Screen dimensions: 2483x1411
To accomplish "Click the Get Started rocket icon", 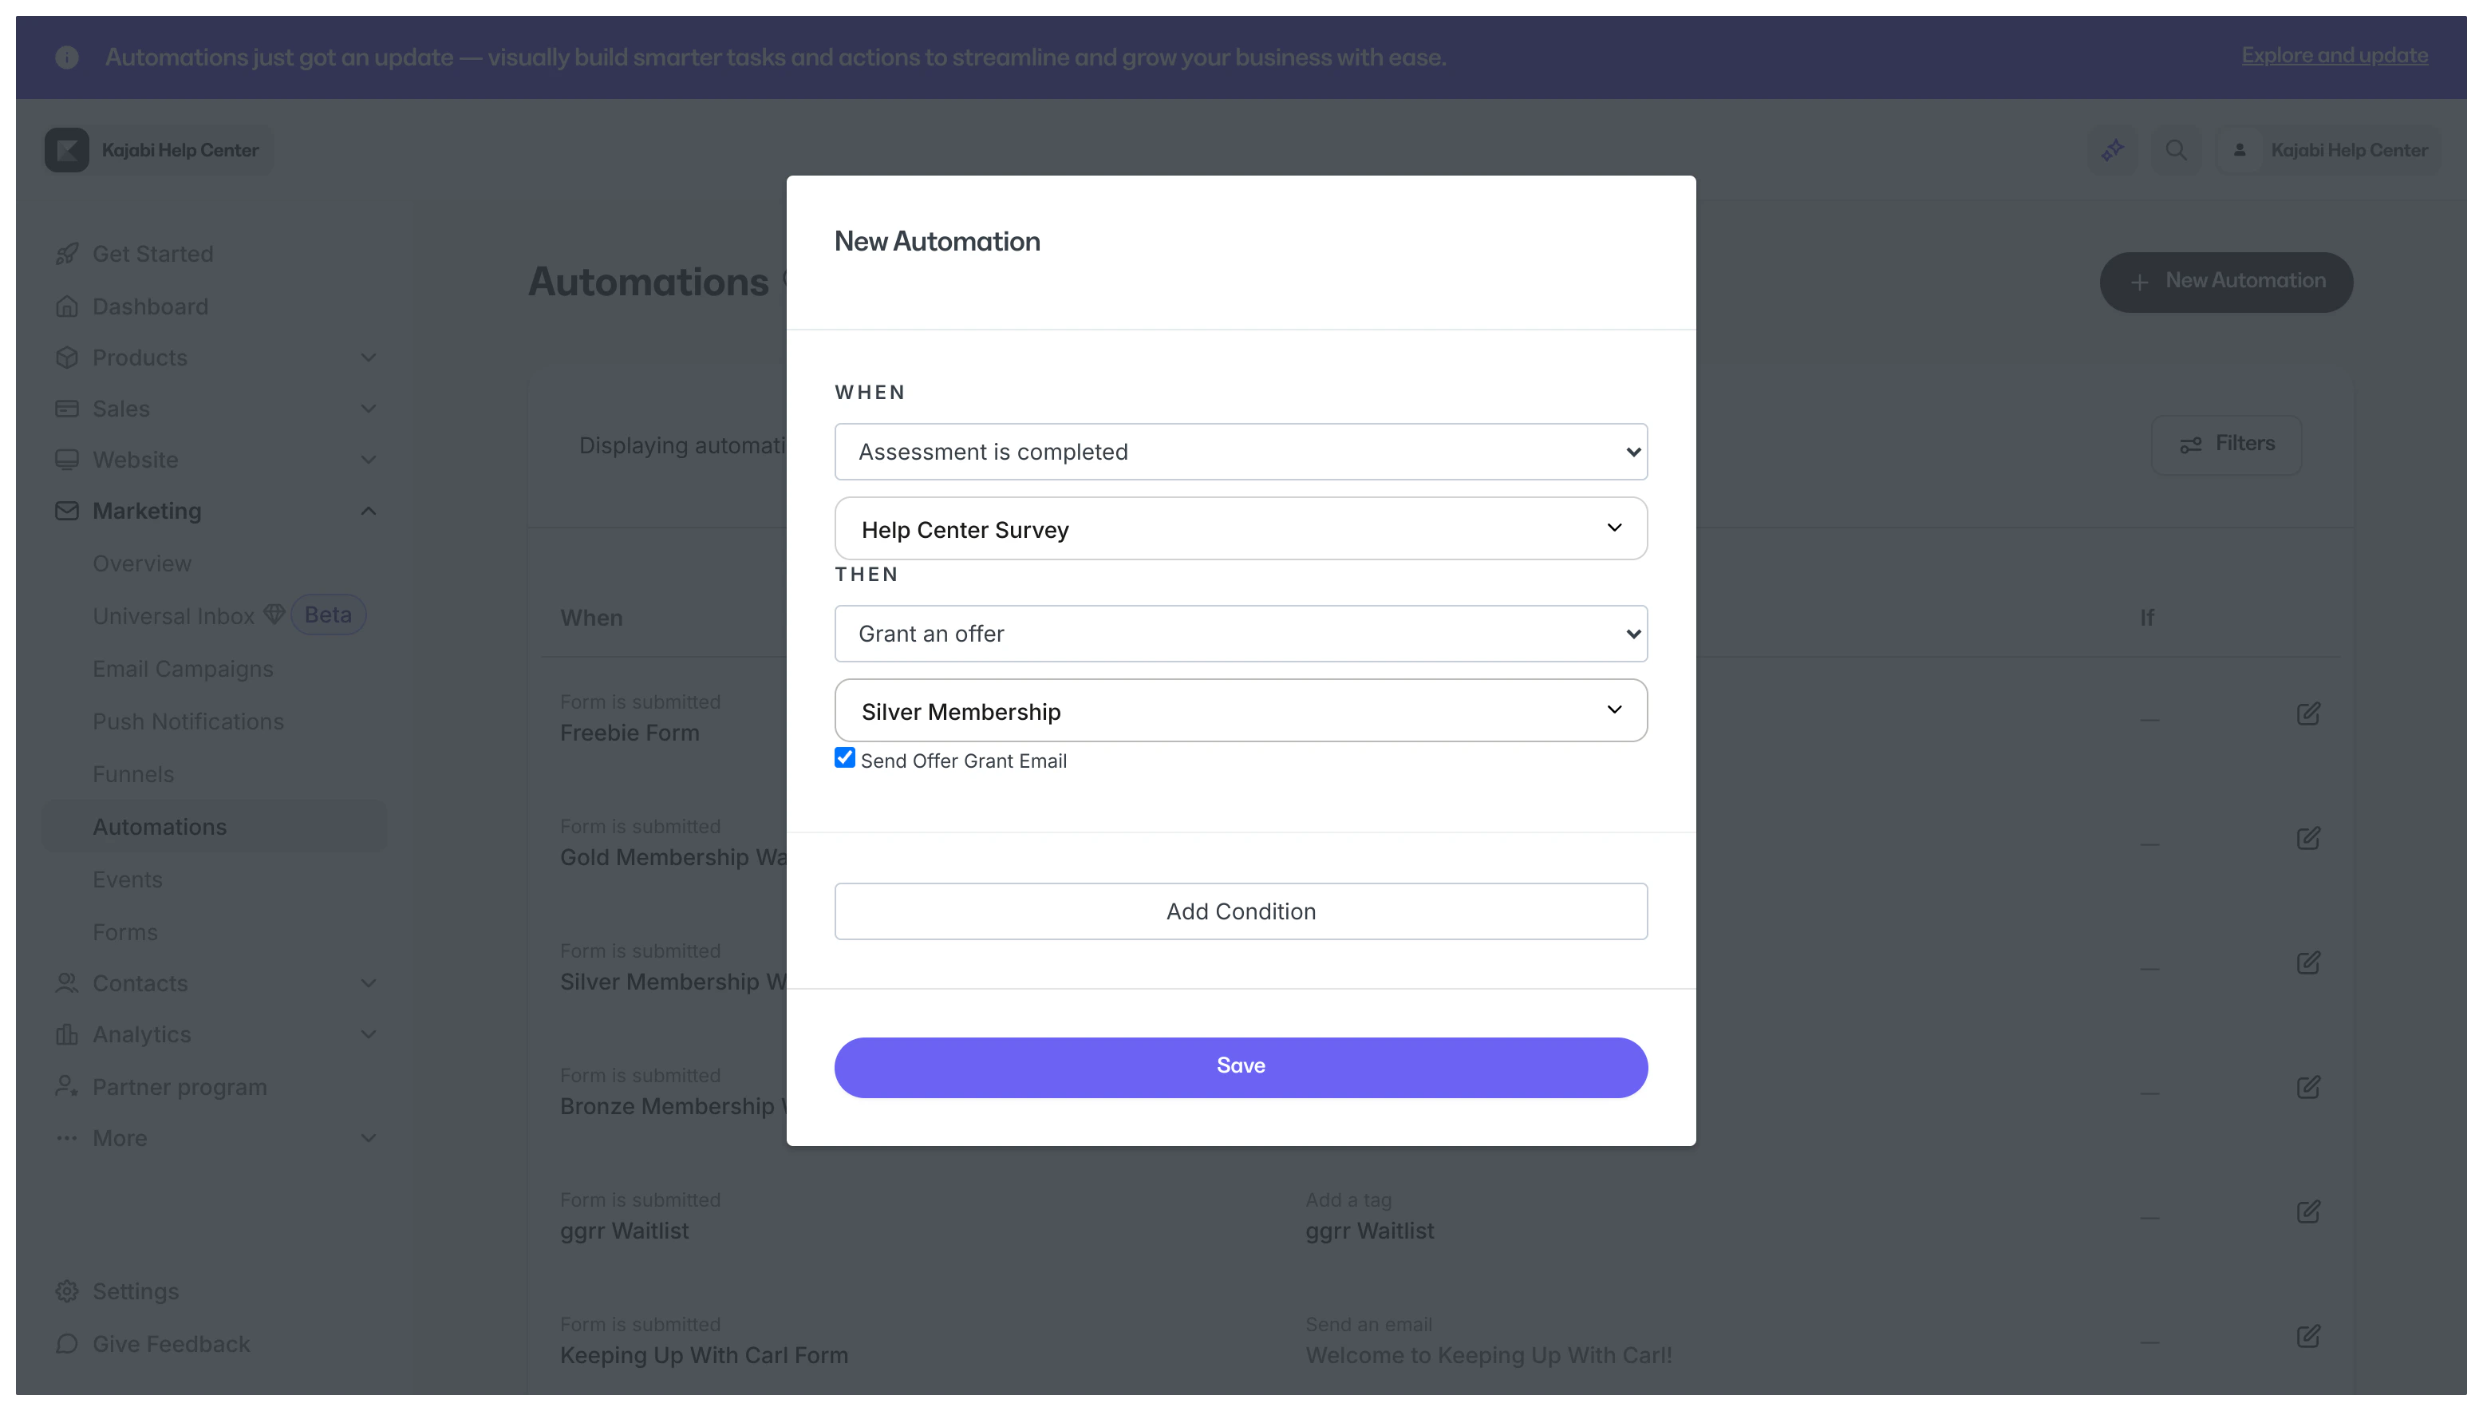I will 66,254.
